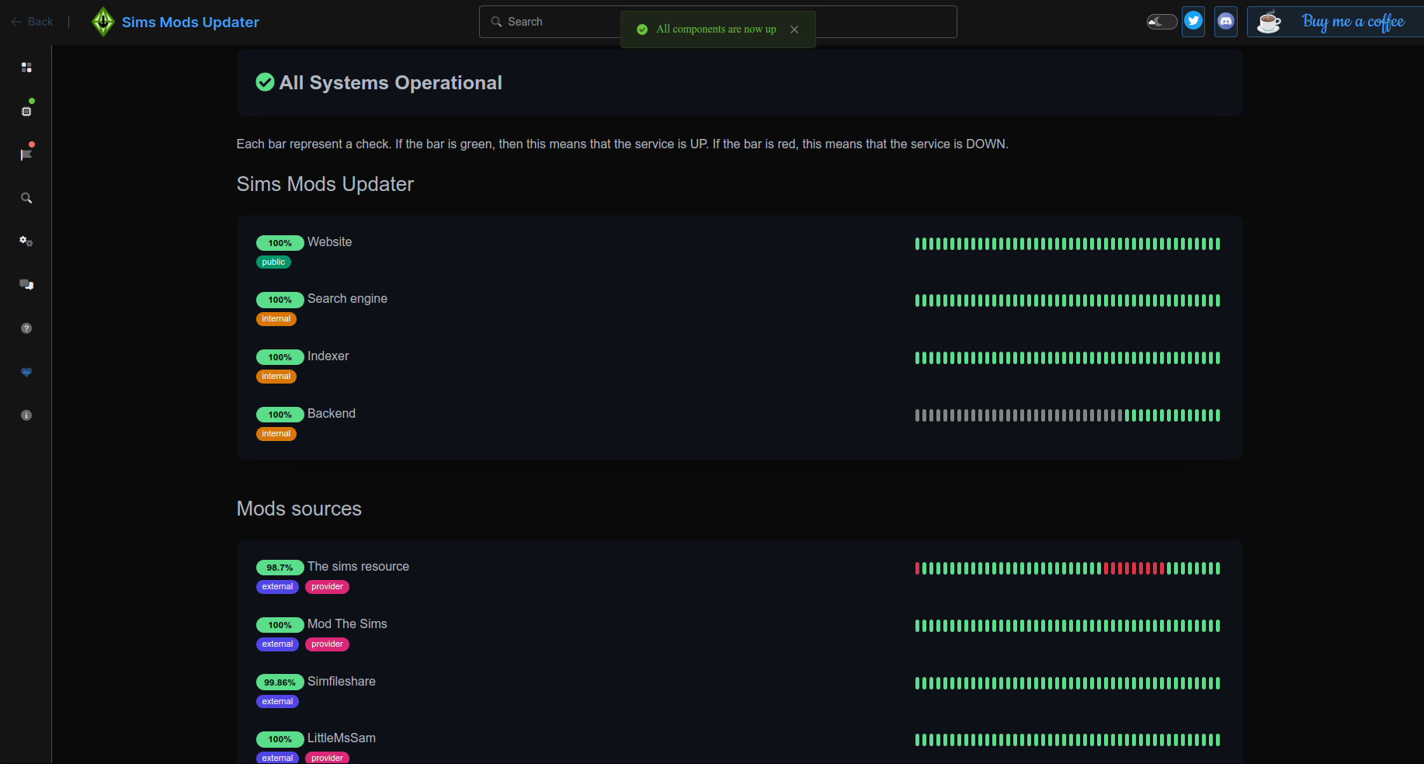Click the Search engine uptime bars
The height and width of the screenshot is (764, 1424).
pyautogui.click(x=1068, y=300)
